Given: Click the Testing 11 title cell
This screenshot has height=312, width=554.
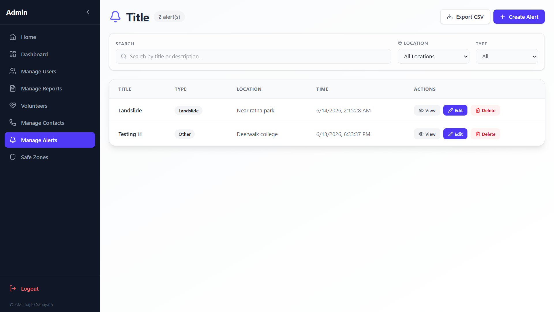Looking at the screenshot, I should click(130, 134).
